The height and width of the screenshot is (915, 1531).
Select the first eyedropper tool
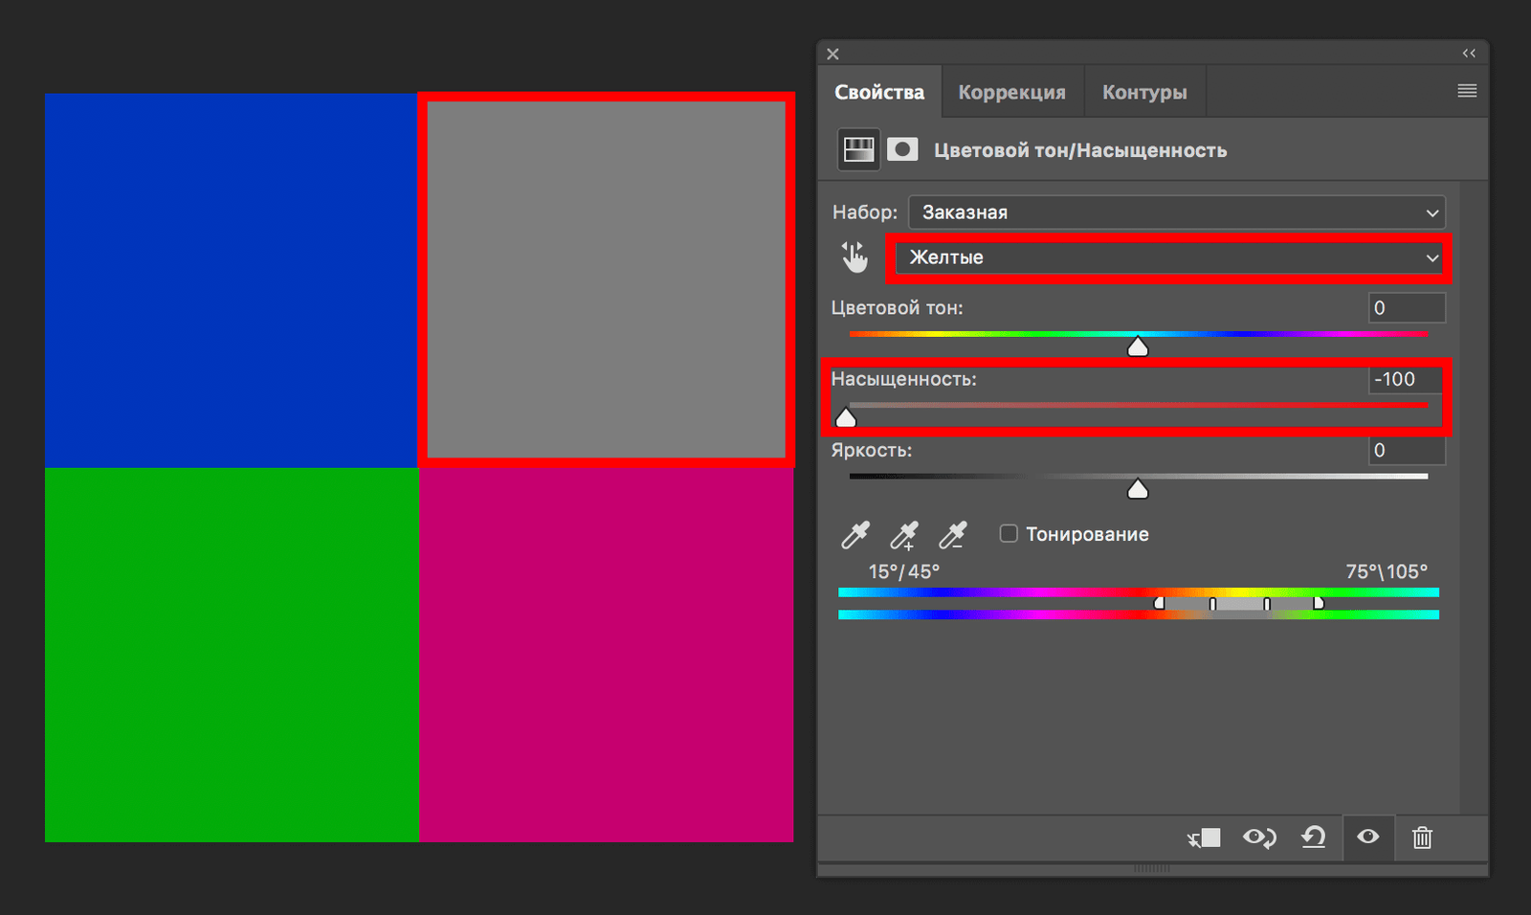tap(854, 535)
